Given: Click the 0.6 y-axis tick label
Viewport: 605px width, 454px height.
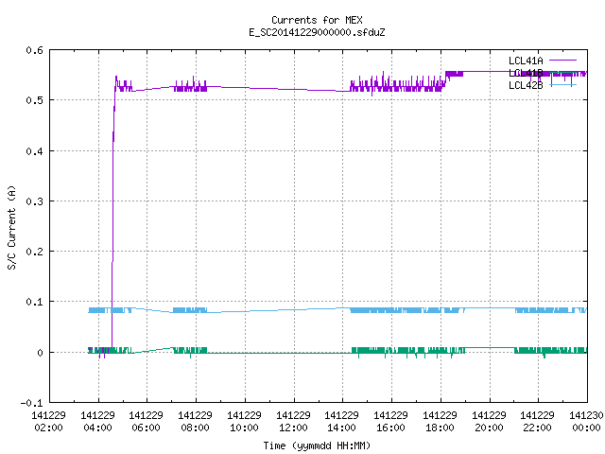Looking at the screenshot, I should [x=34, y=50].
